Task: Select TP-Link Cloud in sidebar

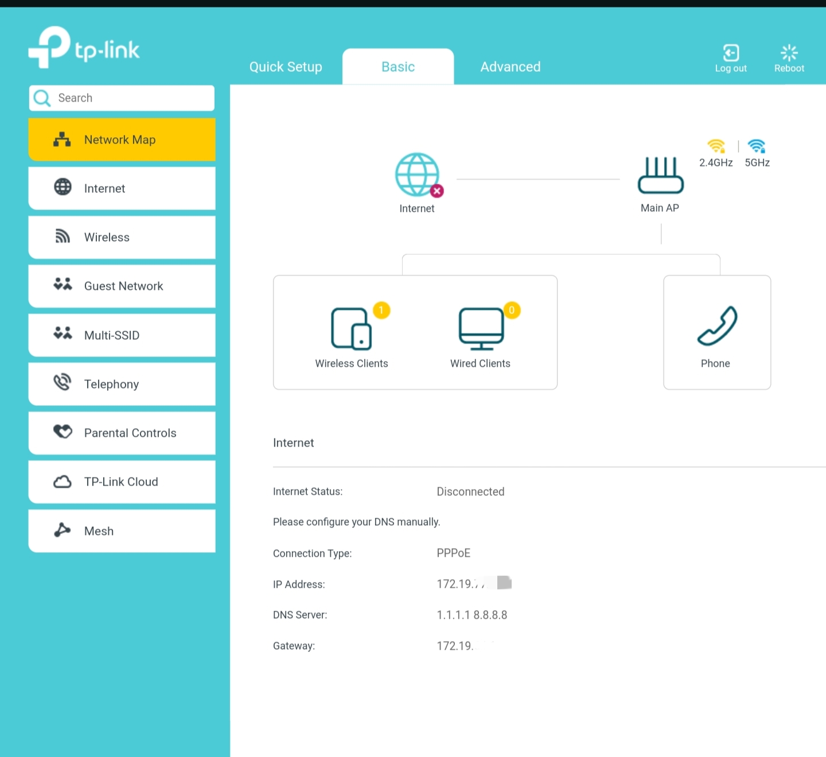Action: click(122, 482)
